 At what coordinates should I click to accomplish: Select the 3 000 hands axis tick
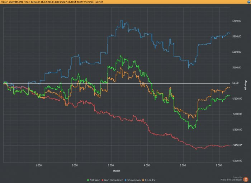110,165
